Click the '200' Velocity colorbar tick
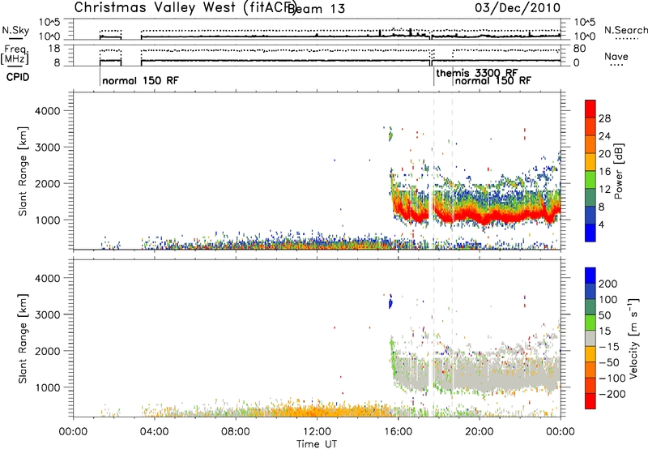This screenshot has width=648, height=449. [x=608, y=284]
